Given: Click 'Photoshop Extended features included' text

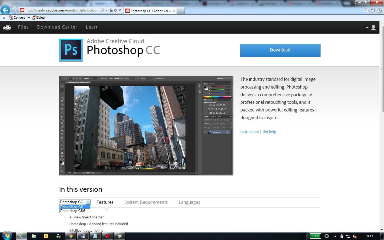Looking at the screenshot, I should point(99,224).
